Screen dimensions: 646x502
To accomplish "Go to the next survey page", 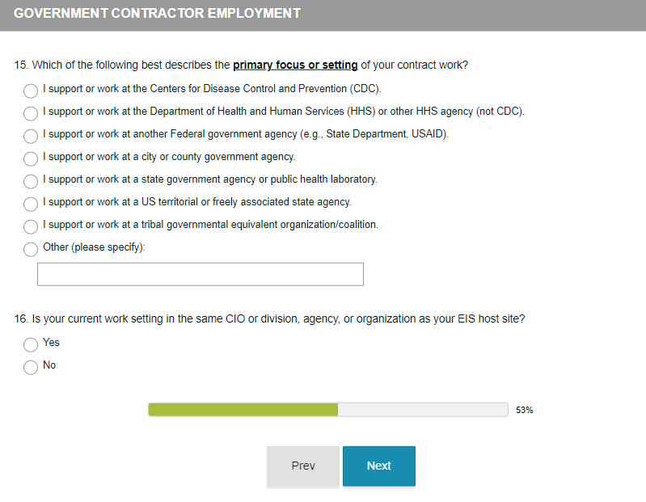I will coord(378,466).
